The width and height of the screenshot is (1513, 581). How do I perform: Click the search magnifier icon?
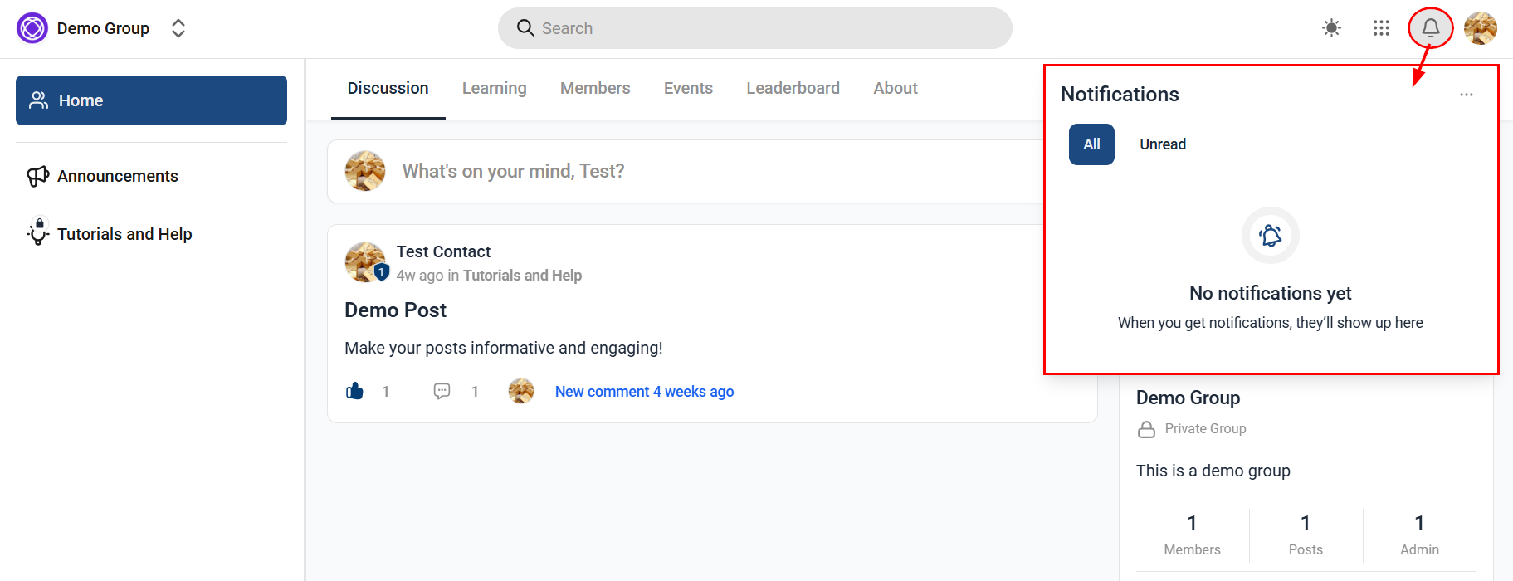pyautogui.click(x=525, y=28)
